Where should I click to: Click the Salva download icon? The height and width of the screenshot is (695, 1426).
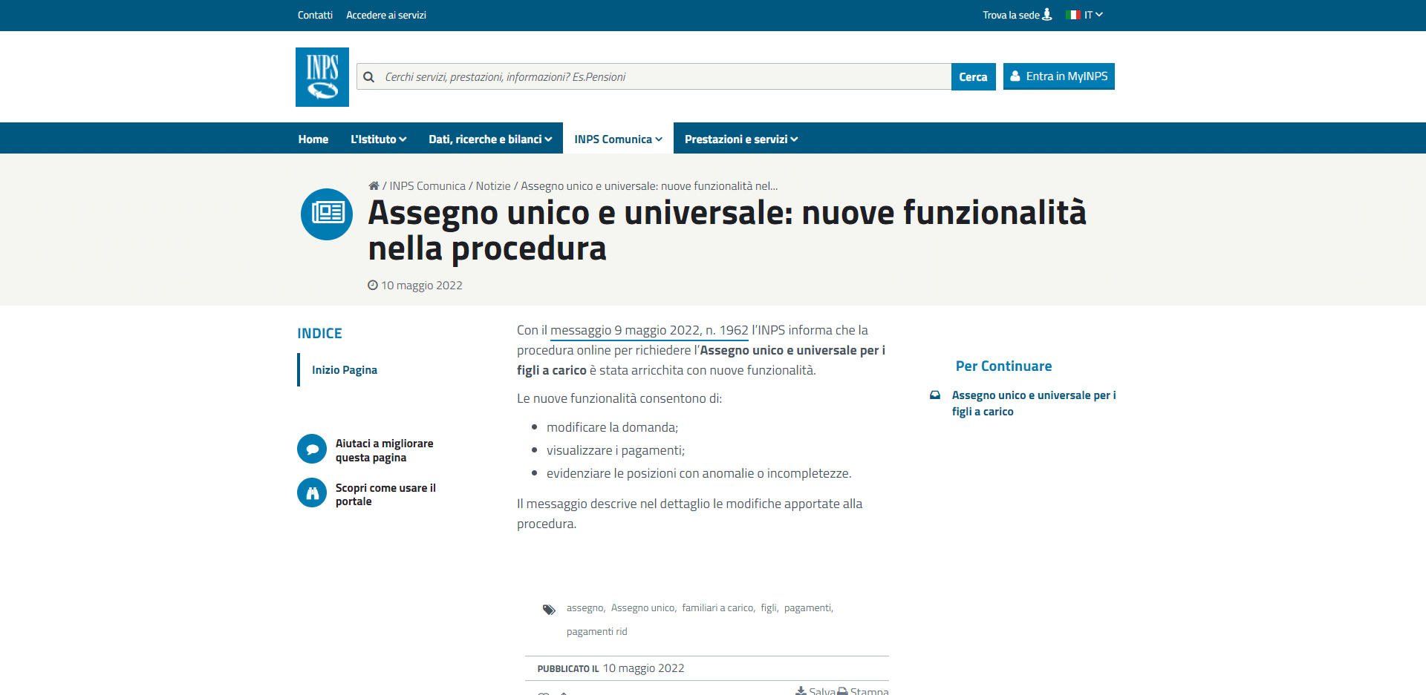801,691
